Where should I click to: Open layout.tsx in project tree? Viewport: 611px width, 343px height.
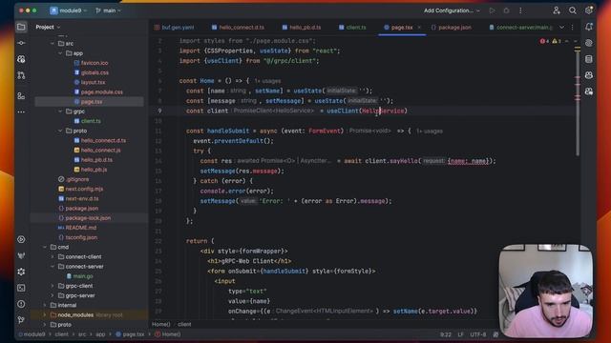coord(90,82)
